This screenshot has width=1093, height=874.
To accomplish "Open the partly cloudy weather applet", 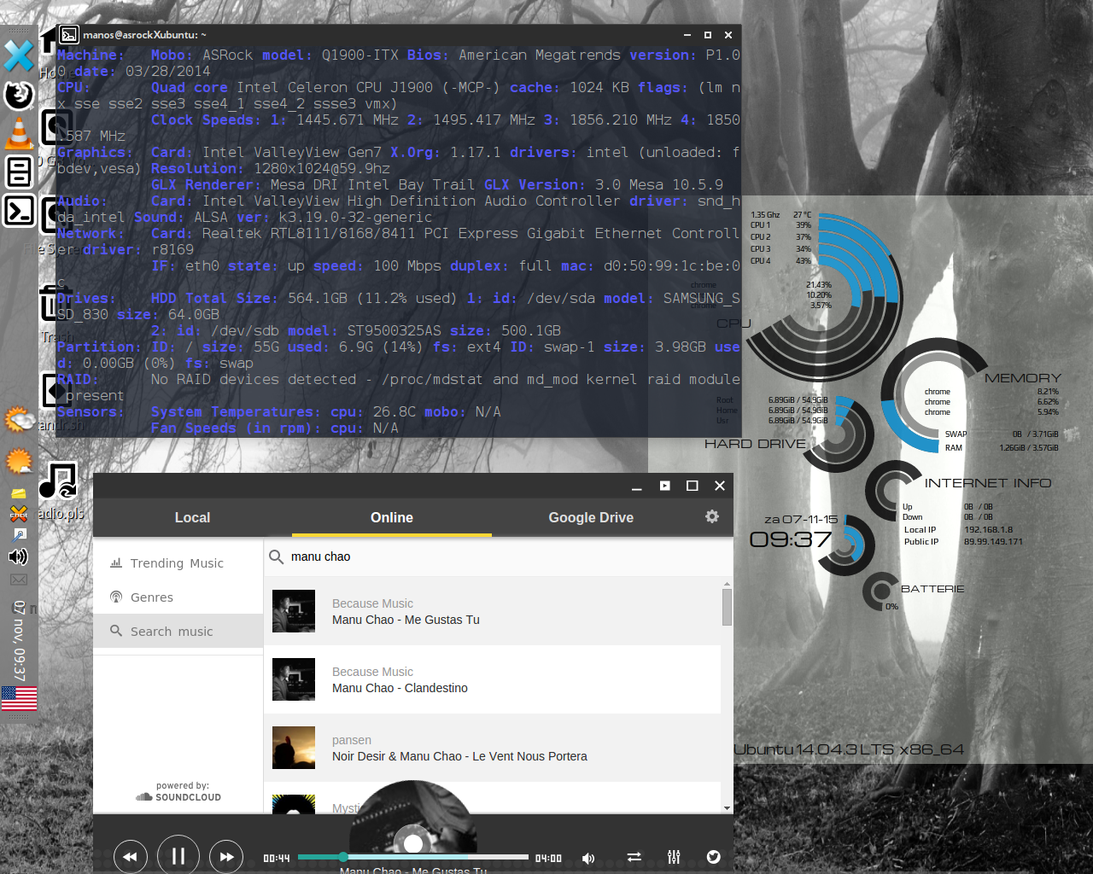I will 19,420.
